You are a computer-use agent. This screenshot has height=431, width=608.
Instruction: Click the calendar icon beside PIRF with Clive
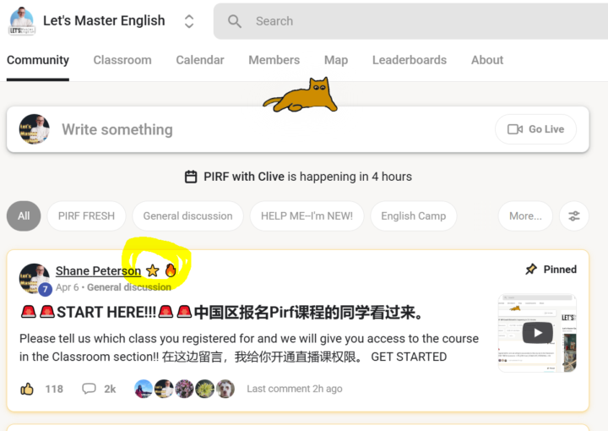point(190,177)
